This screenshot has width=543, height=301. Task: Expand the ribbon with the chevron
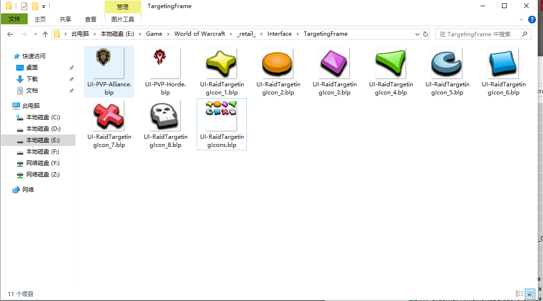click(521, 20)
